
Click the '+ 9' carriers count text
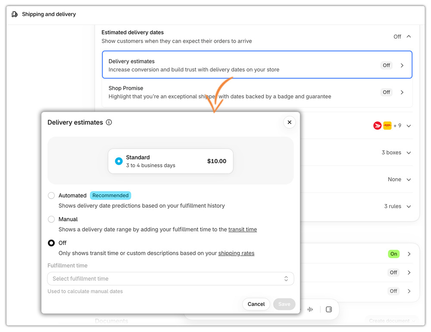(397, 126)
